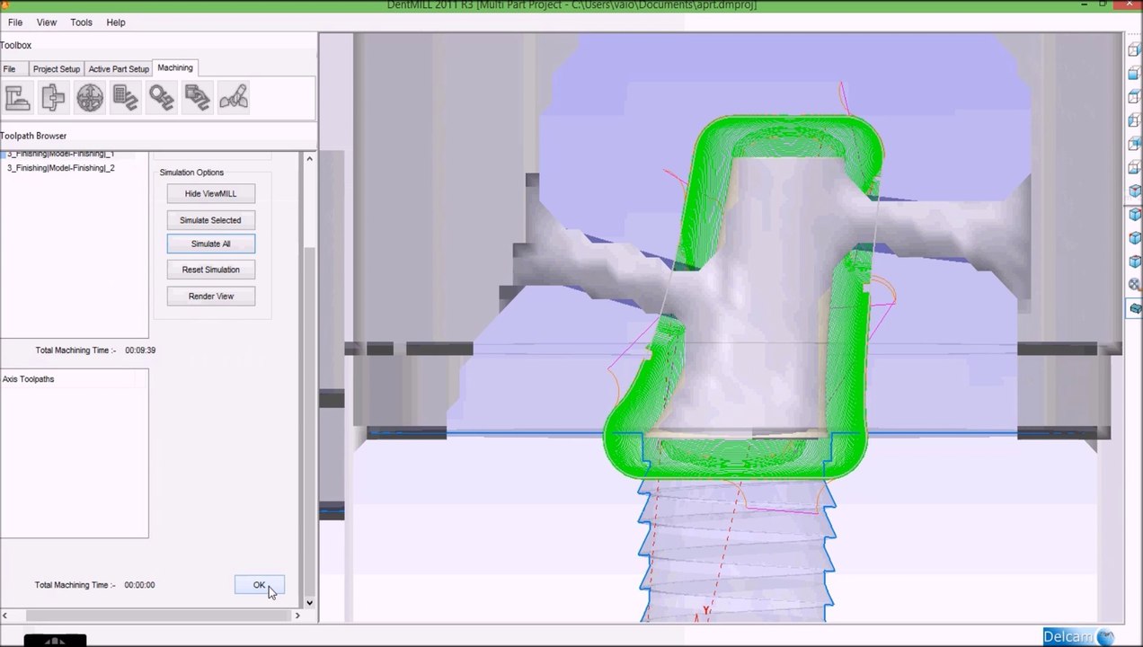
Task: Click the fixture/part clamp toolbar icon
Action: [x=53, y=97]
